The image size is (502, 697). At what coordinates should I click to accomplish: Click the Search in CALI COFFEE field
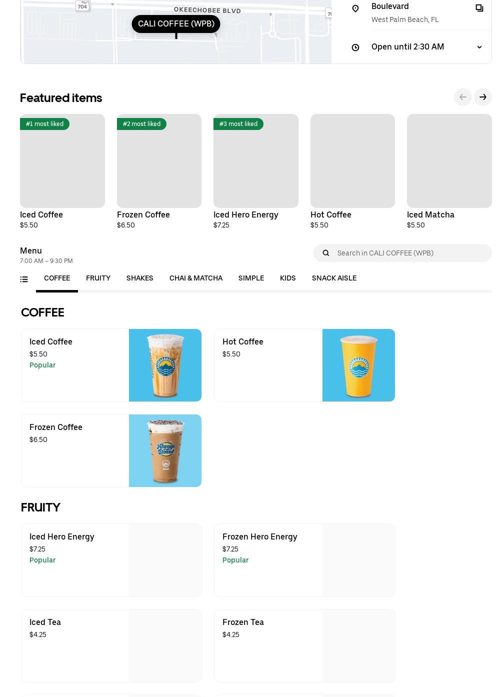402,253
